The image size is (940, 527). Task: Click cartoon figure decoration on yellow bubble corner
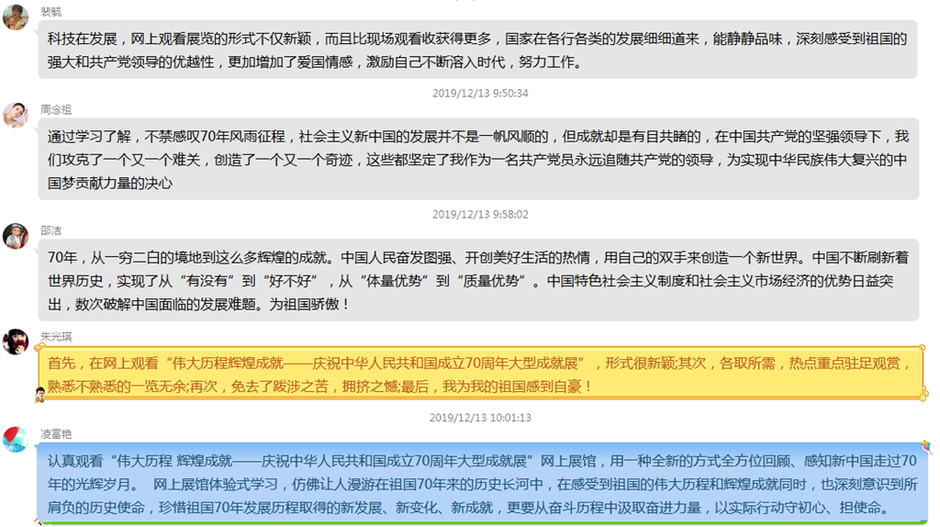40,395
